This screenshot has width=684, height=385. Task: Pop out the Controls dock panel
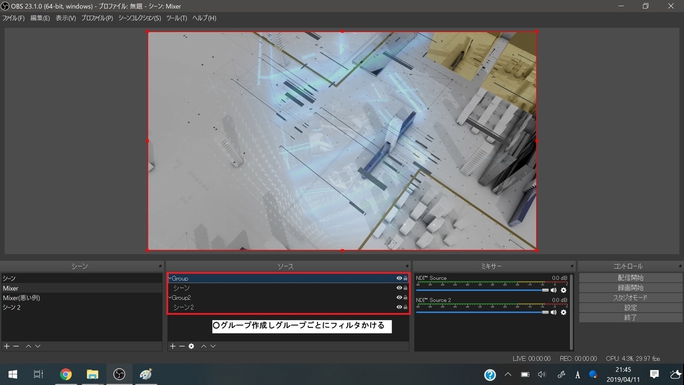pyautogui.click(x=679, y=266)
